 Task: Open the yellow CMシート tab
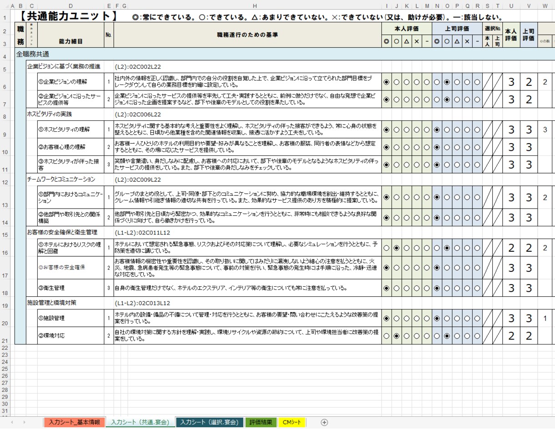point(292,422)
